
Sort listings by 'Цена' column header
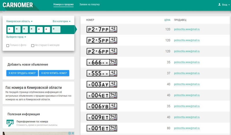[x=167, y=20]
